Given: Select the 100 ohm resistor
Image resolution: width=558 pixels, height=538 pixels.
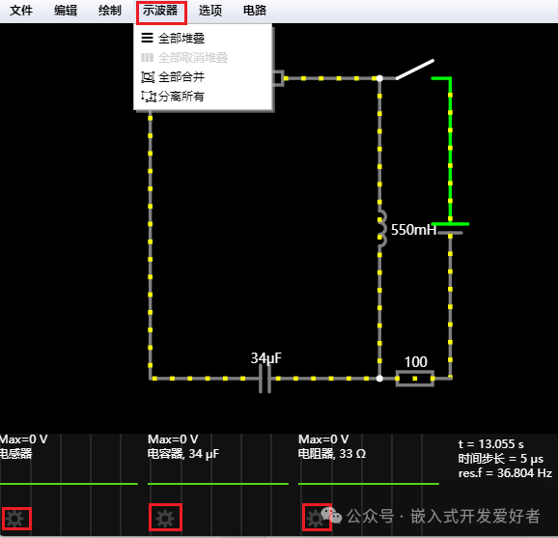Looking at the screenshot, I should (x=415, y=379).
